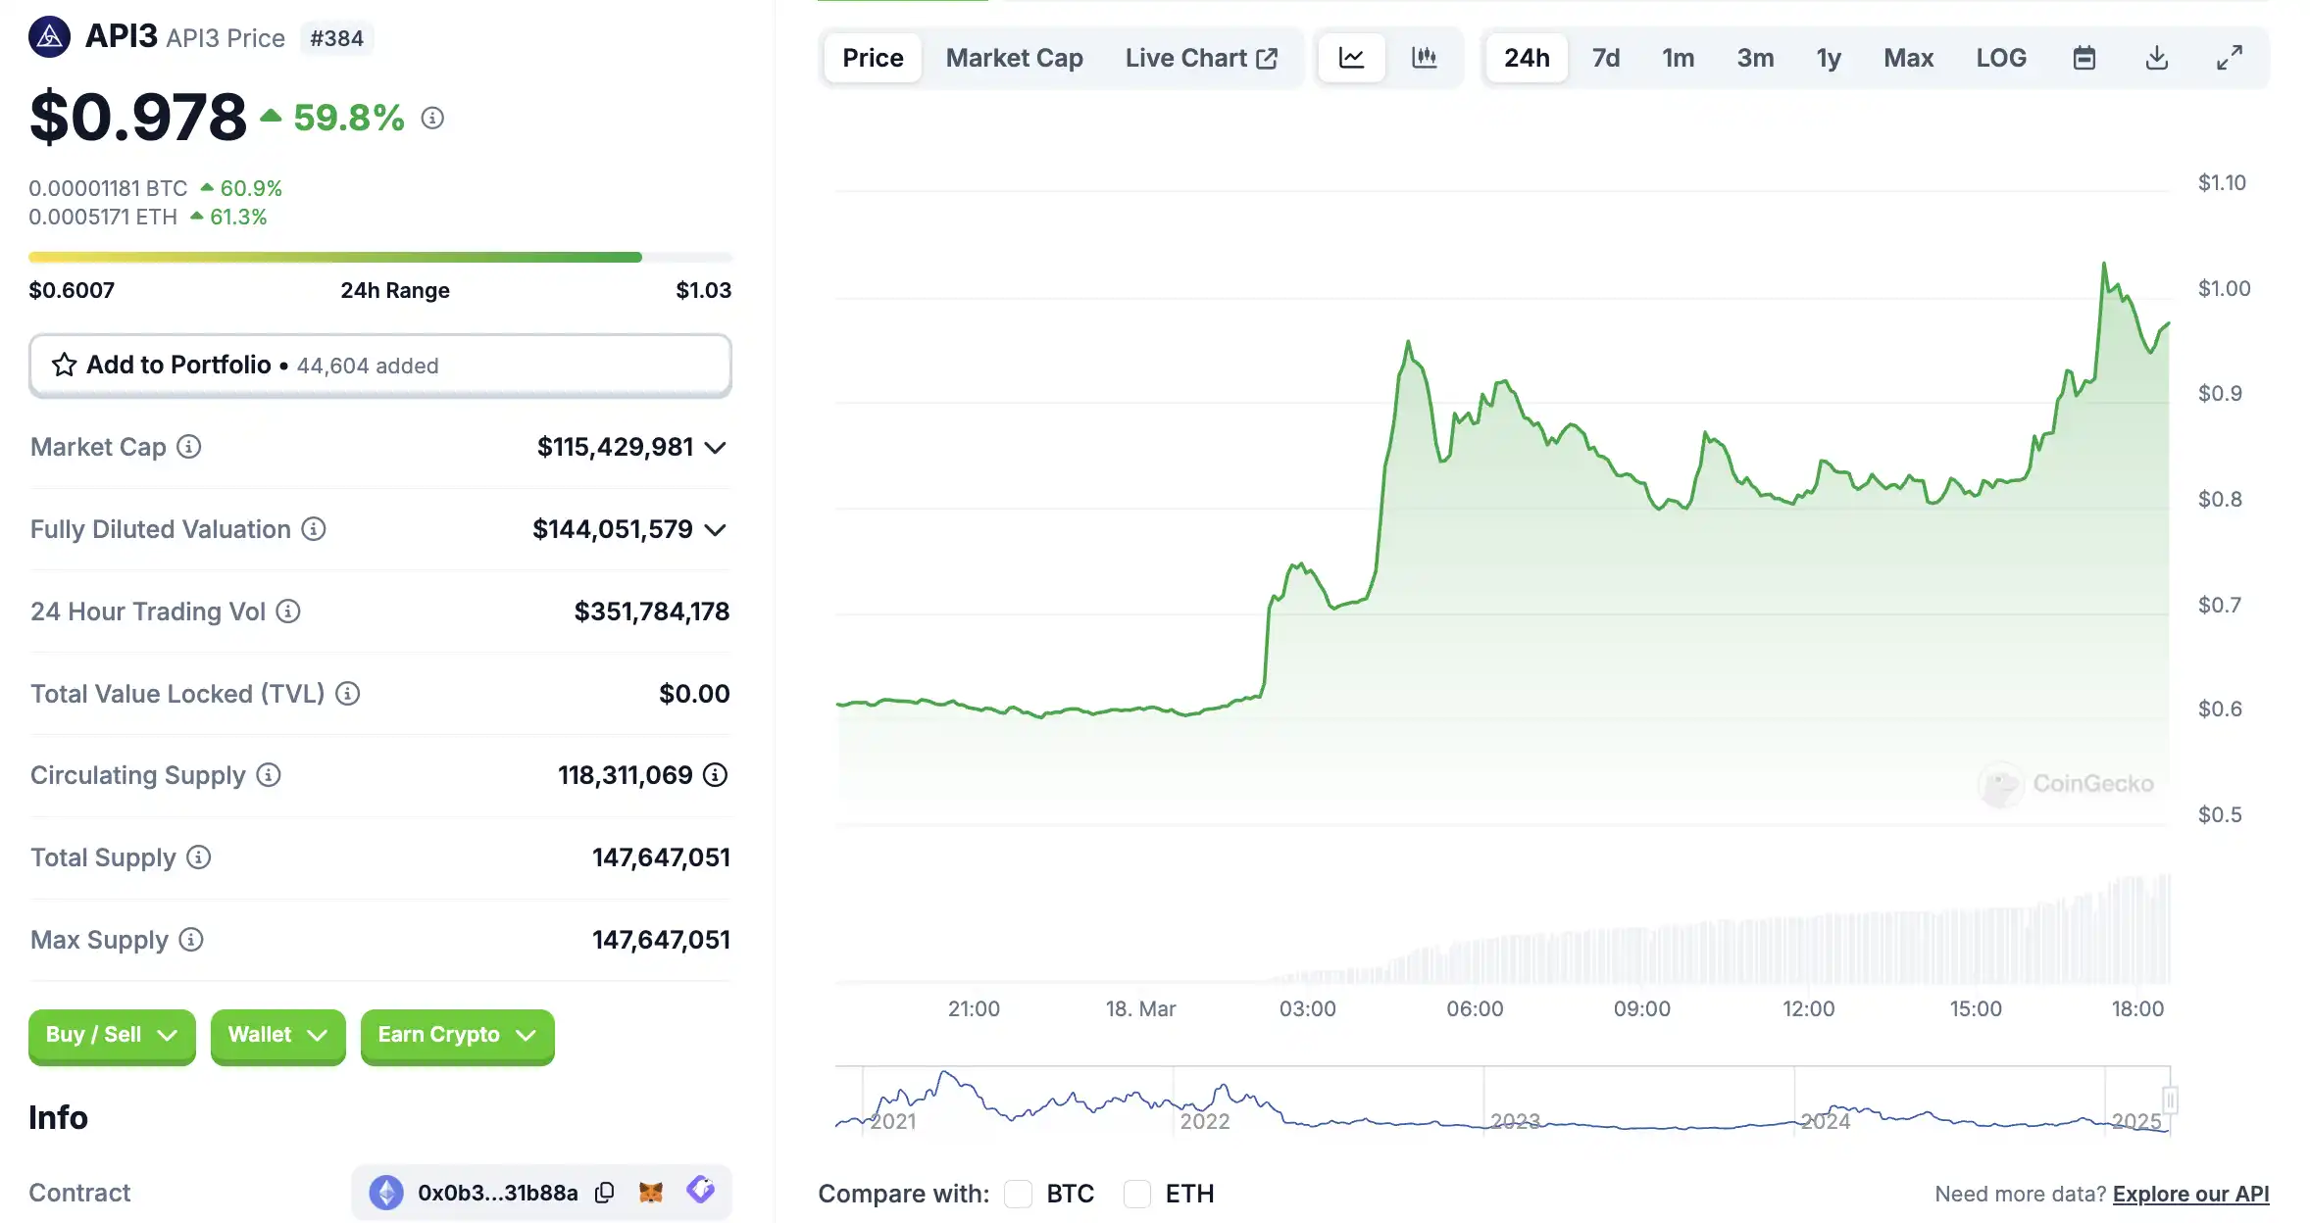This screenshot has width=2310, height=1223.
Task: Click the $0.978 price heading
Action: 138,118
